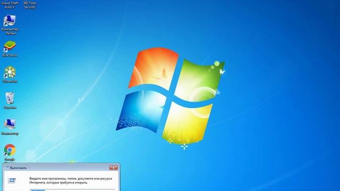Select the Компьютер desktop icon
This screenshot has width=340, height=191.
coord(10,127)
